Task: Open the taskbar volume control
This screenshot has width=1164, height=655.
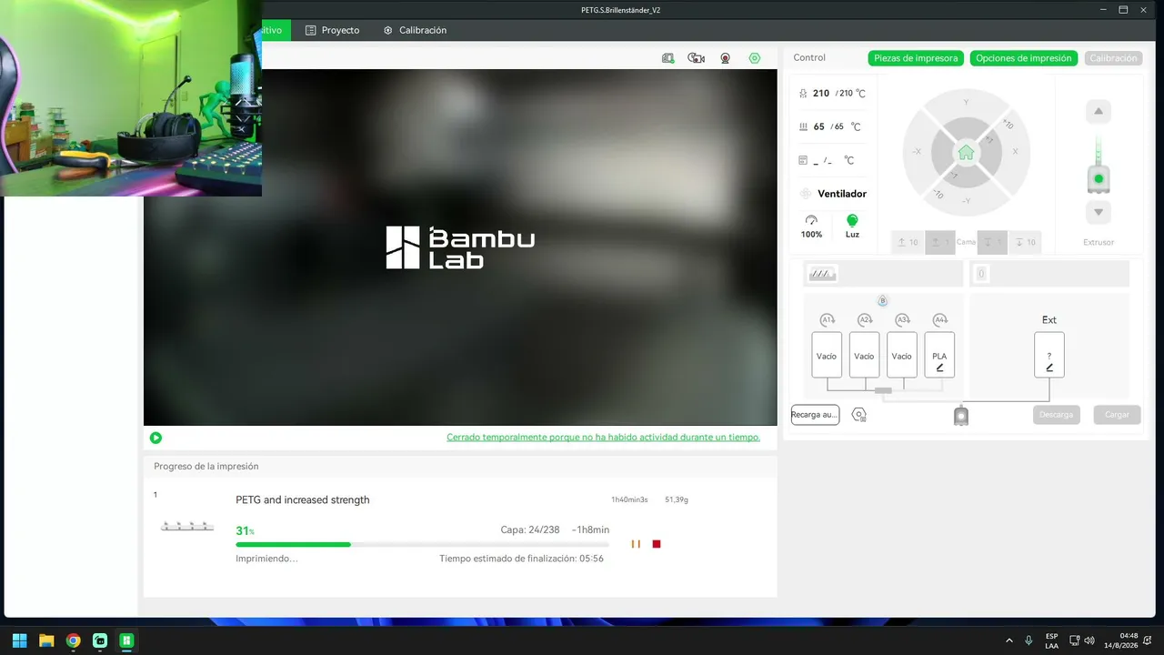Action: (1089, 640)
